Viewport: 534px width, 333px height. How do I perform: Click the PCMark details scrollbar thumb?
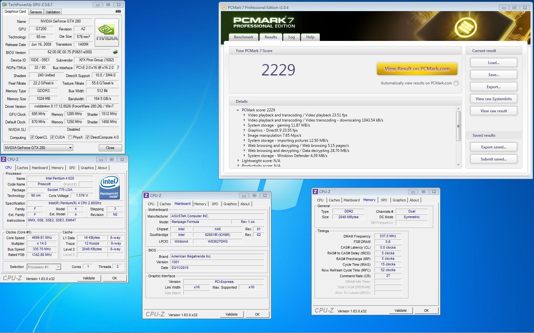458,126
